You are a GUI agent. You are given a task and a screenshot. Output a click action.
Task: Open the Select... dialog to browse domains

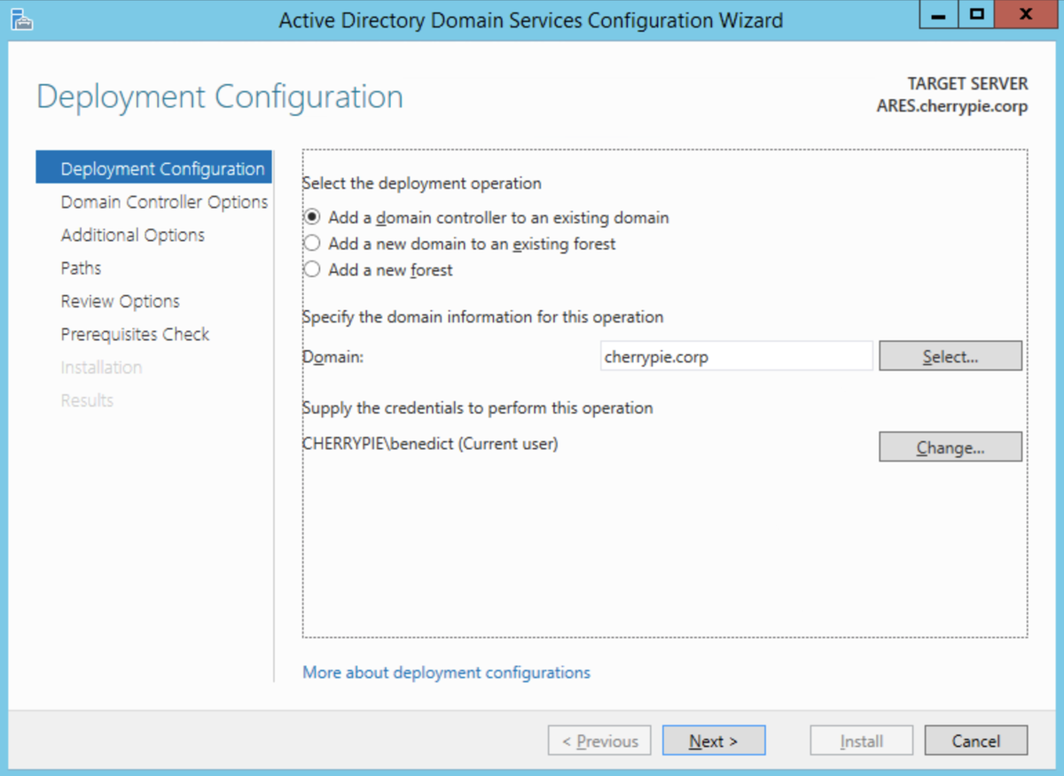click(950, 355)
